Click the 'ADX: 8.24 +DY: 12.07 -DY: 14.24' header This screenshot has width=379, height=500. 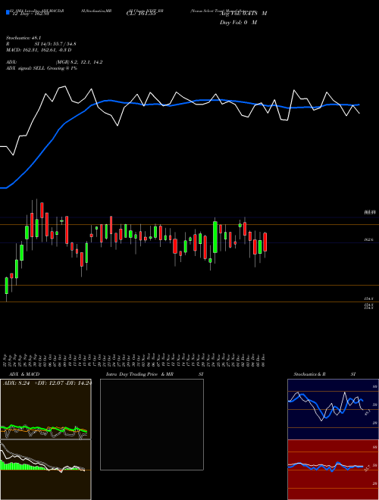[x=47, y=383]
